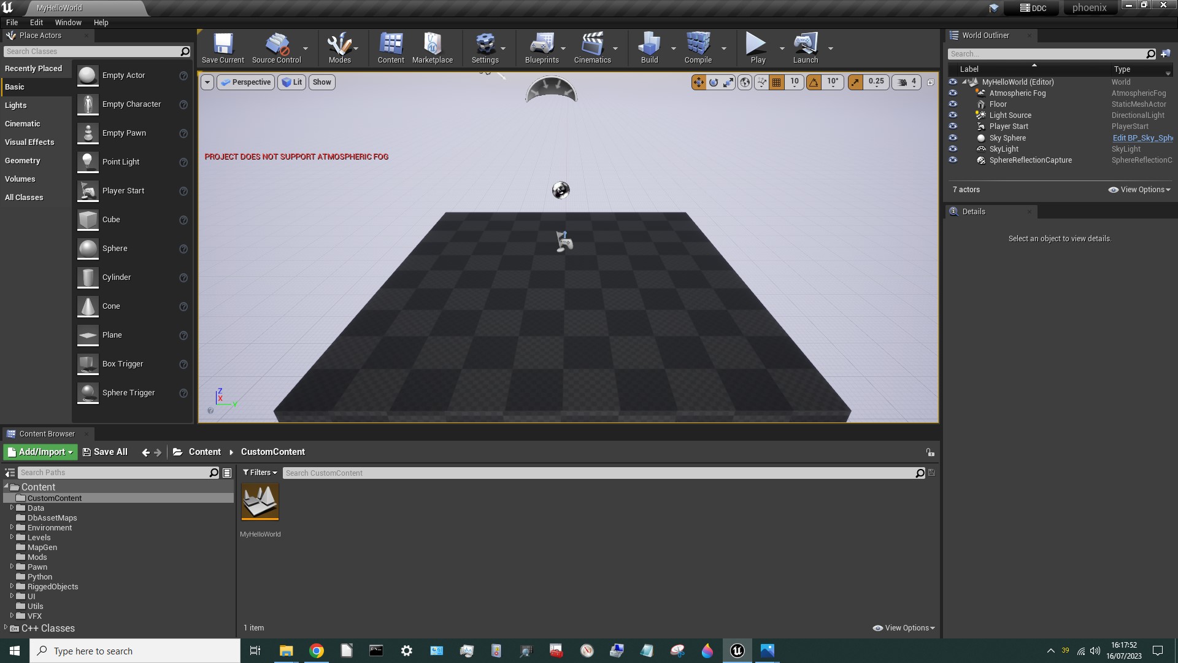Click the Play button in the toolbar
The height and width of the screenshot is (663, 1178).
(758, 48)
